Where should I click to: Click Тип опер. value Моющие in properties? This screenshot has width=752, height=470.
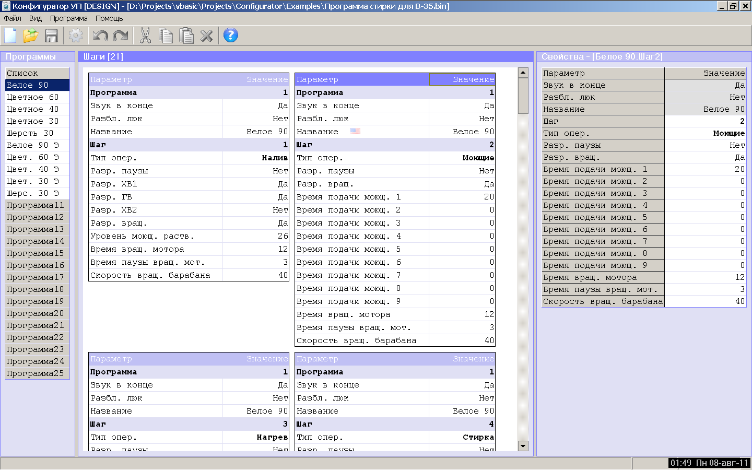[705, 133]
